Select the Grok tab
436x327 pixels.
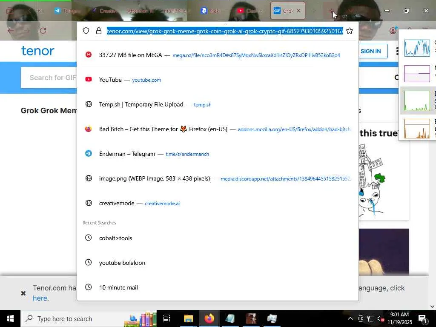point(287,11)
